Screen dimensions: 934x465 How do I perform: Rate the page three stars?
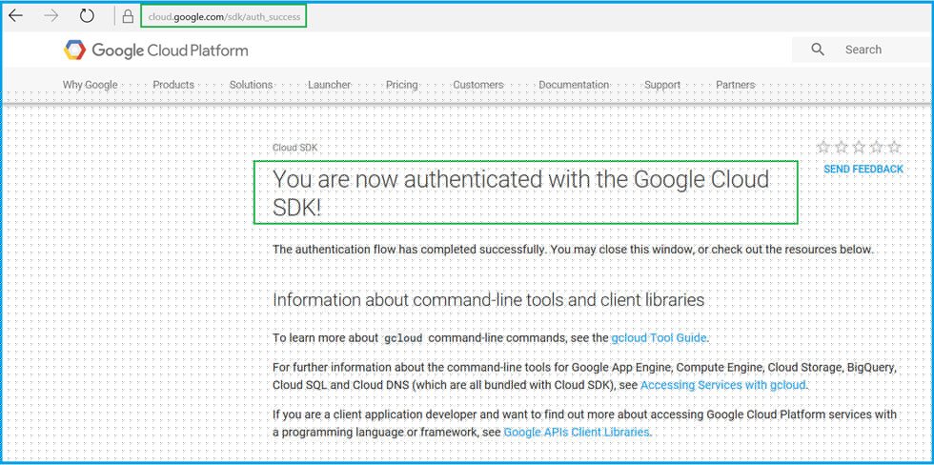pyautogui.click(x=859, y=147)
